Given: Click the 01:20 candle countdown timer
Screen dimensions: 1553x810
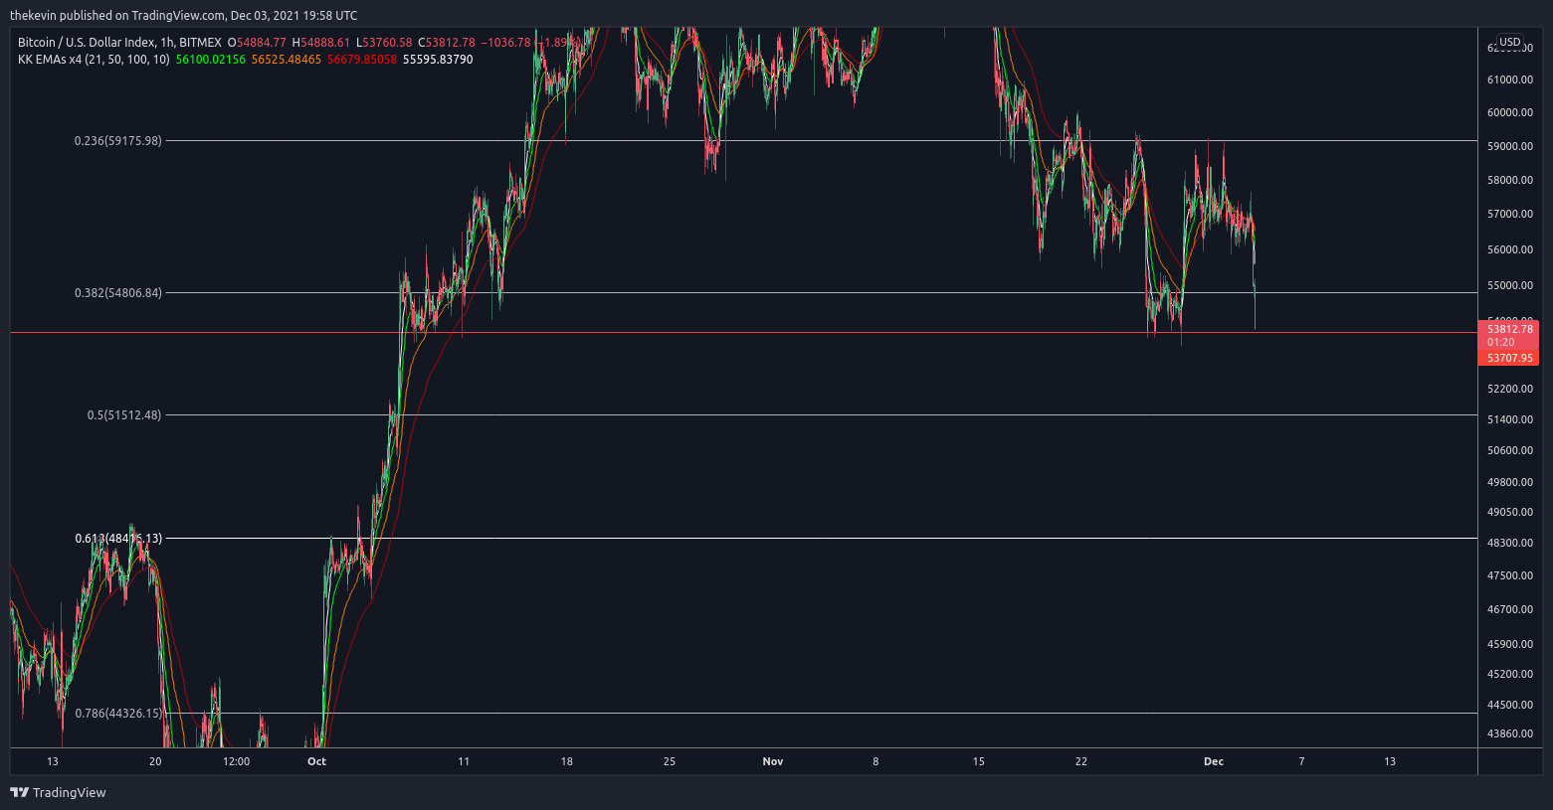Looking at the screenshot, I should (x=1500, y=342).
